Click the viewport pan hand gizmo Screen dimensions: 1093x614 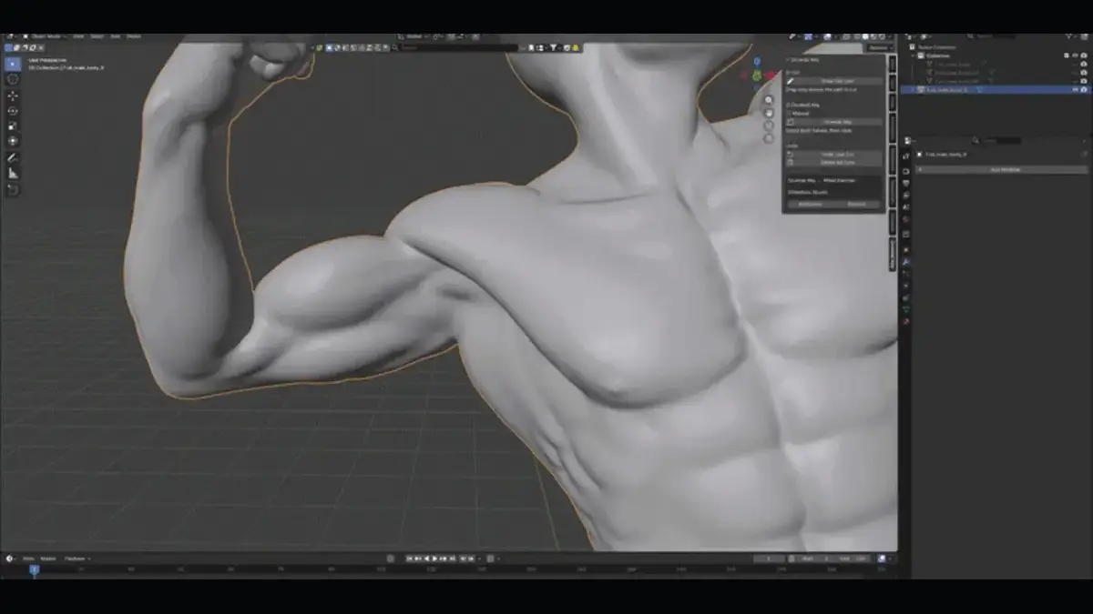769,113
